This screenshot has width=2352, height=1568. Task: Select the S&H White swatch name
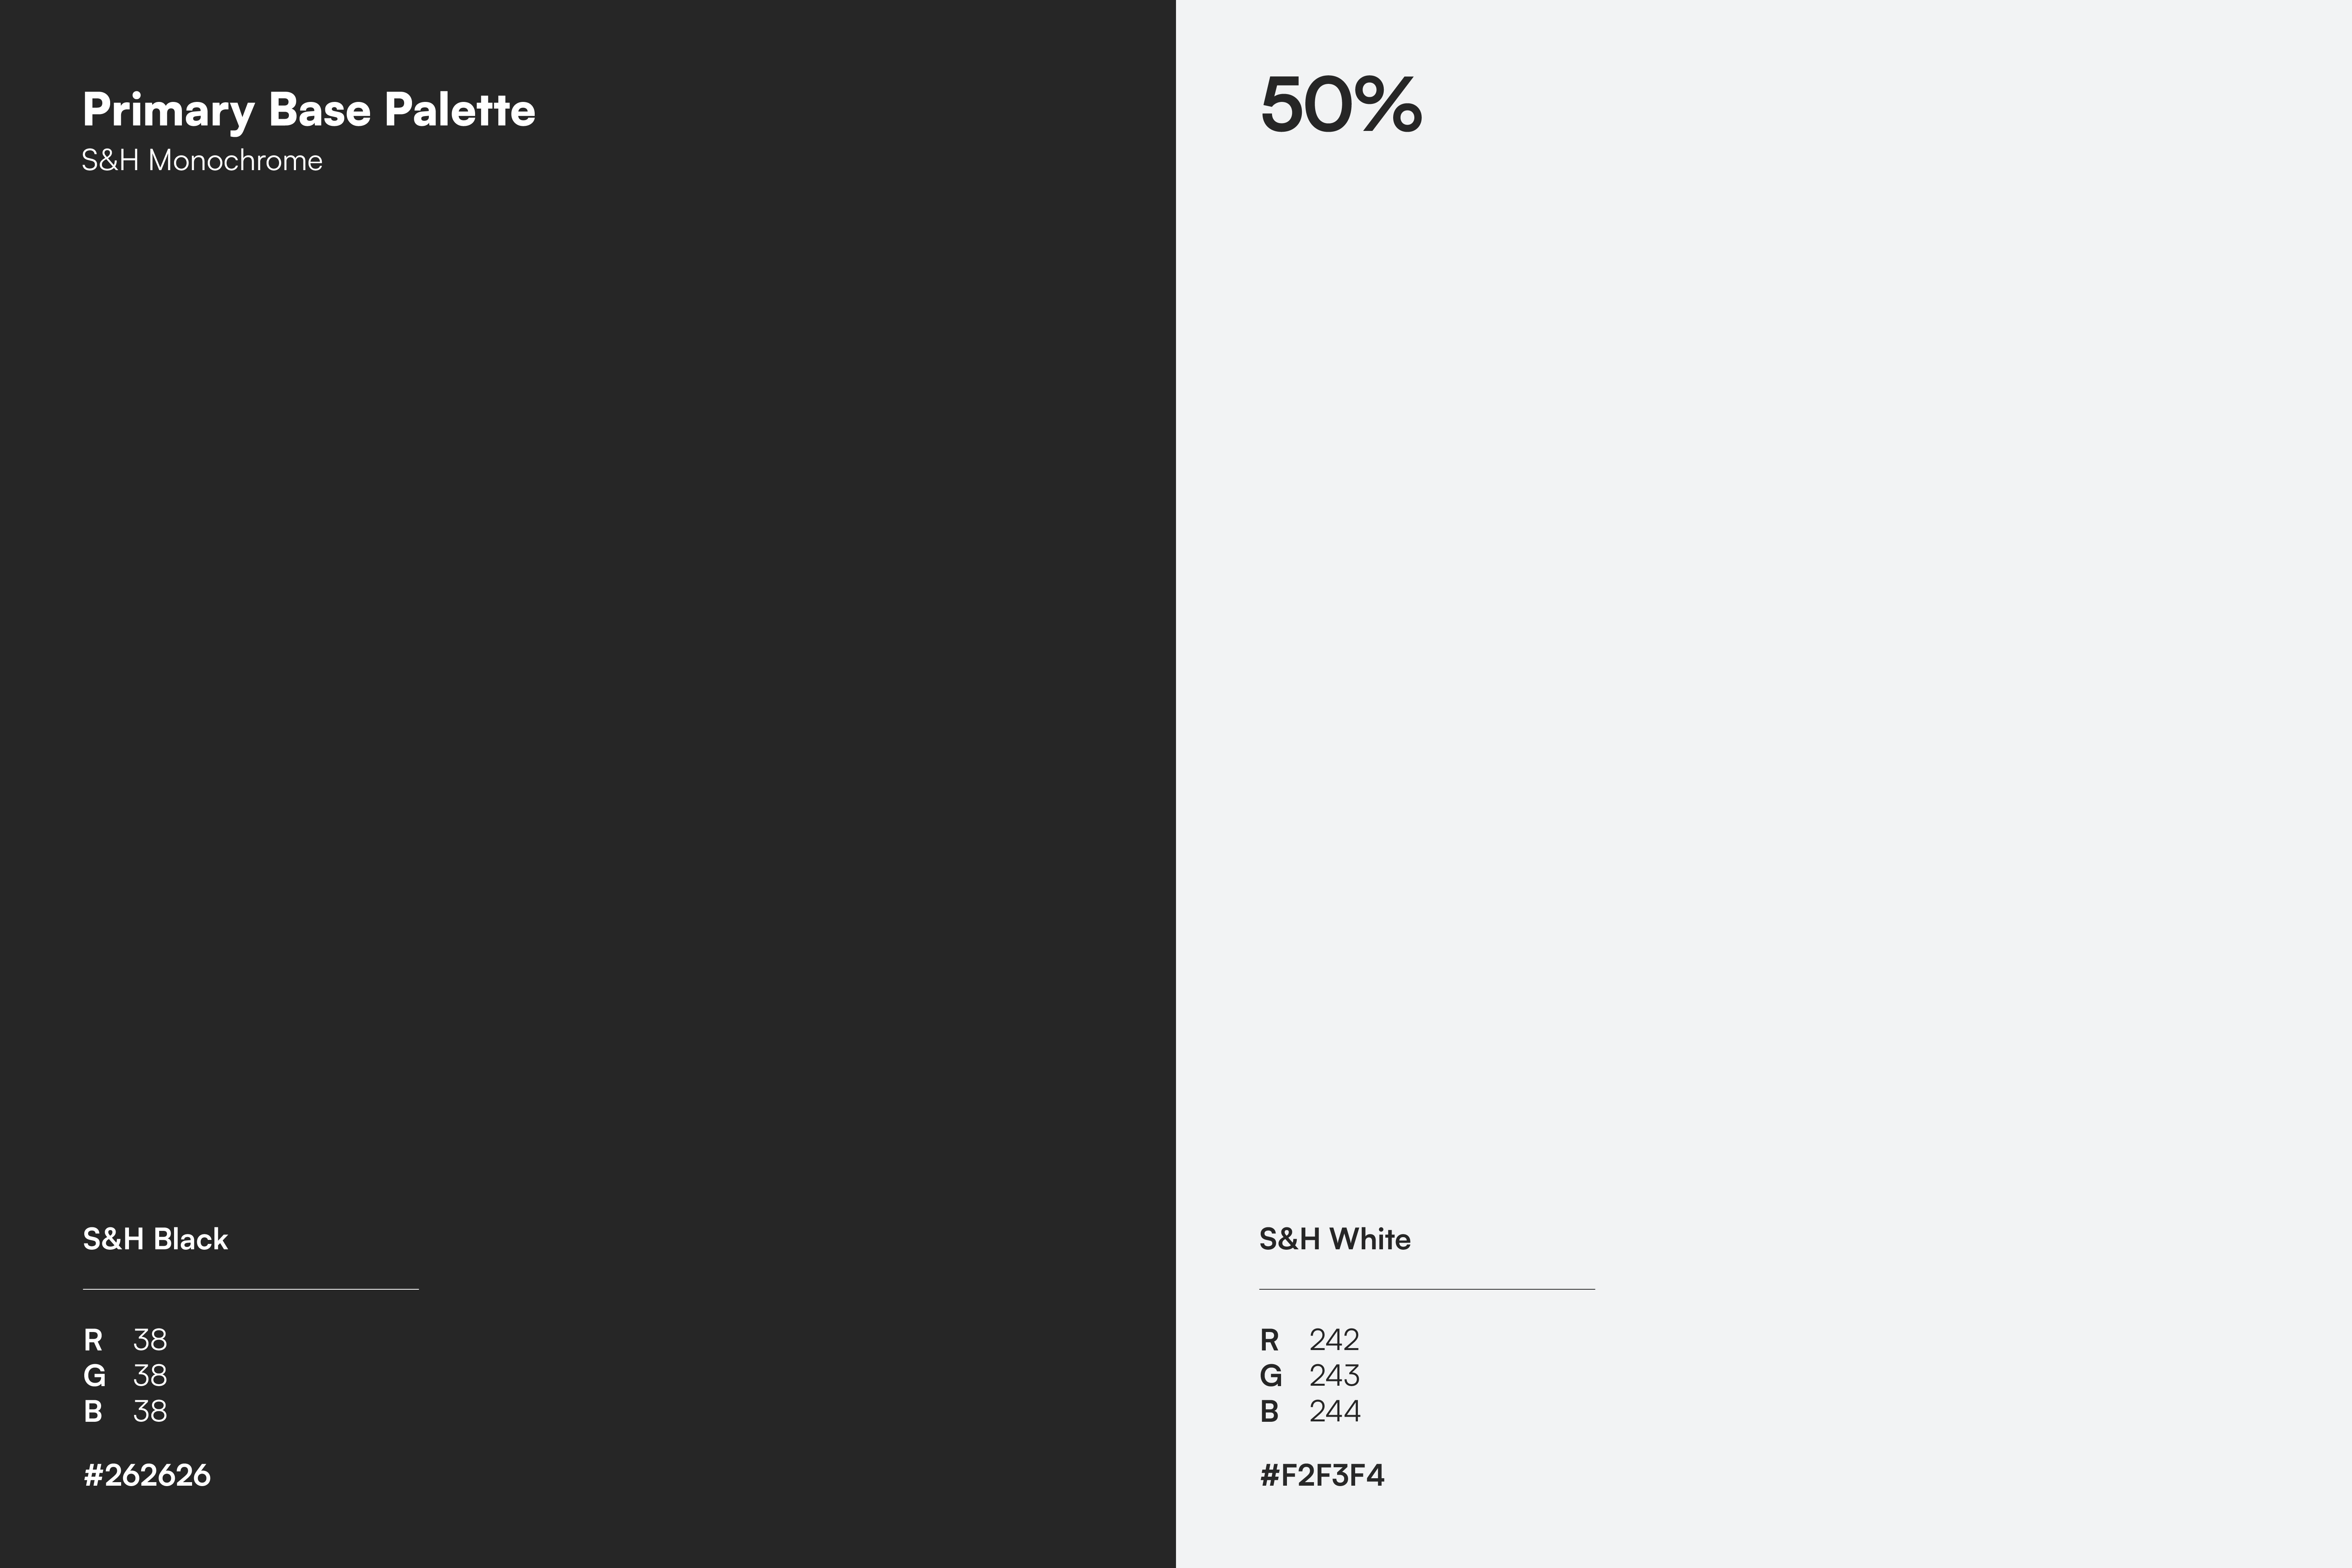[x=1334, y=1239]
